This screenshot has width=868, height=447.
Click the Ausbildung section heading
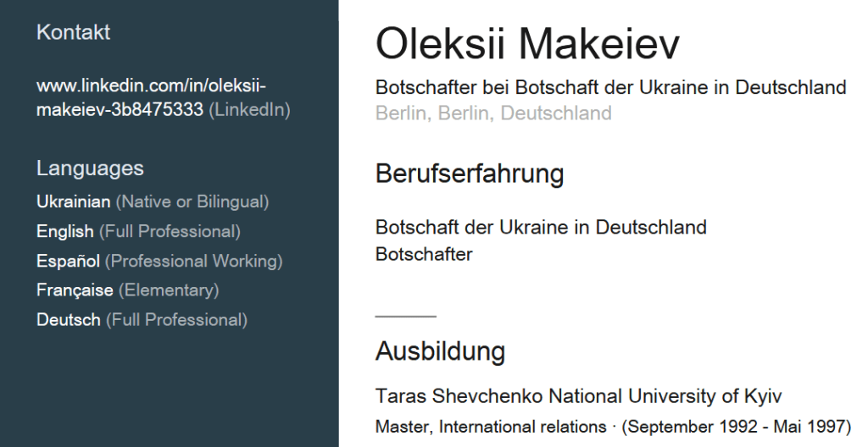tap(440, 350)
